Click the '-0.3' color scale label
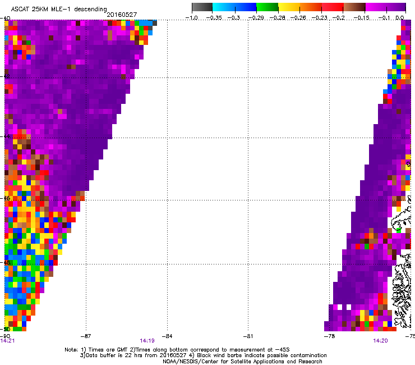This screenshot has height=365, width=415. (x=233, y=18)
